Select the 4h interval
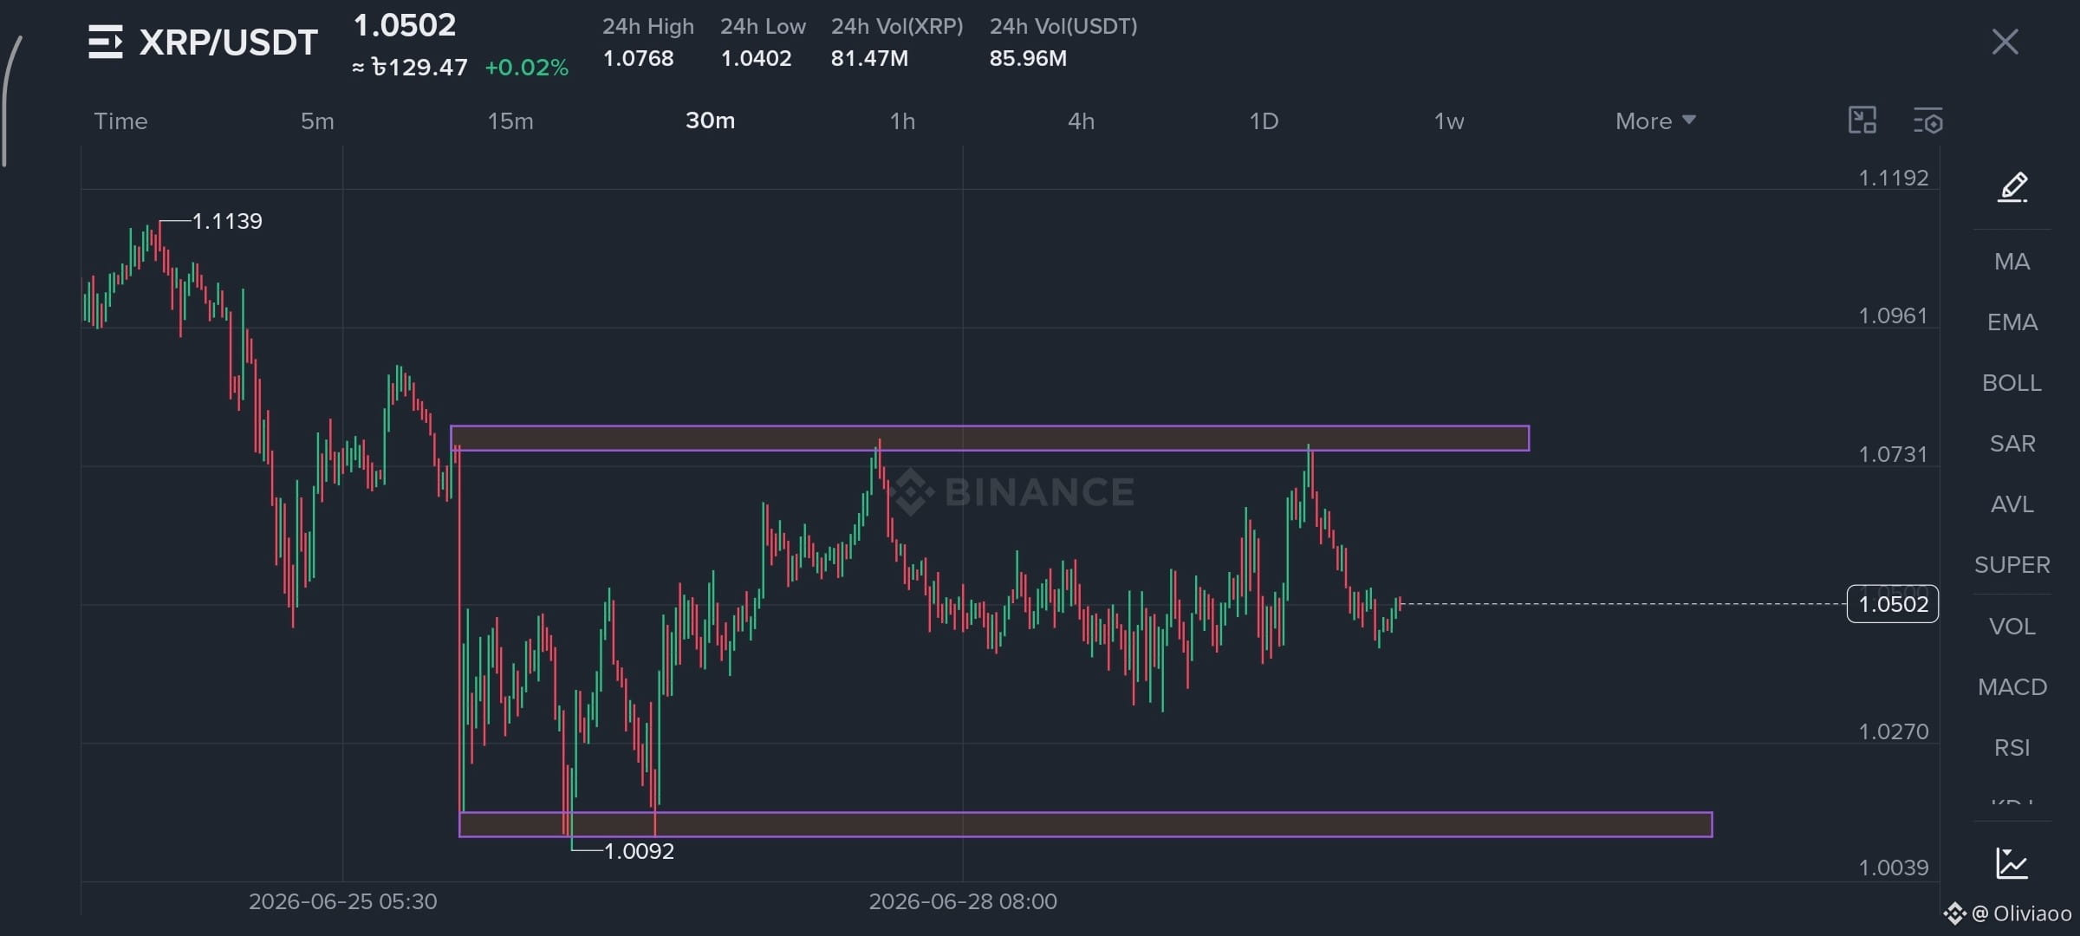This screenshot has height=936, width=2080. point(1081,121)
